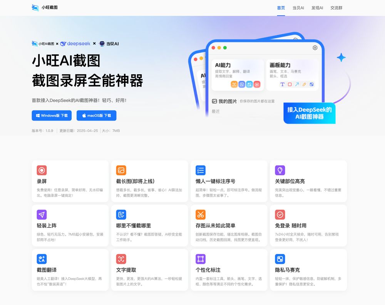Click the 版本号: 1.0.9 text
Screen dimensions: 385x305
tap(42, 131)
